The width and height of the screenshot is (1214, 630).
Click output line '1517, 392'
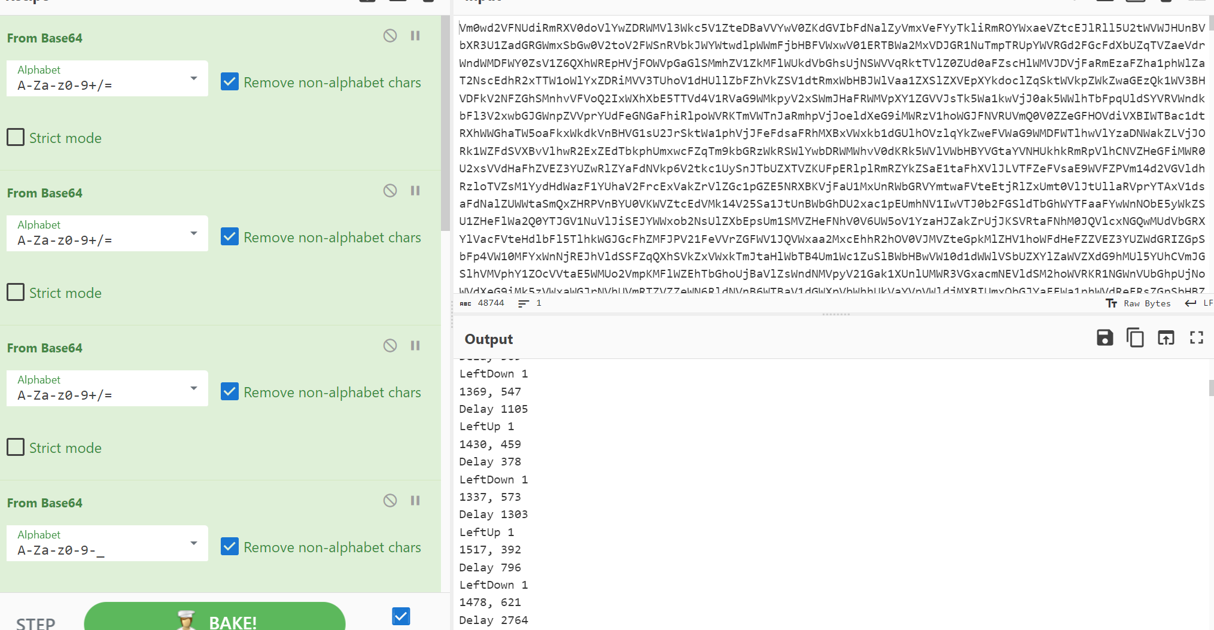click(490, 550)
